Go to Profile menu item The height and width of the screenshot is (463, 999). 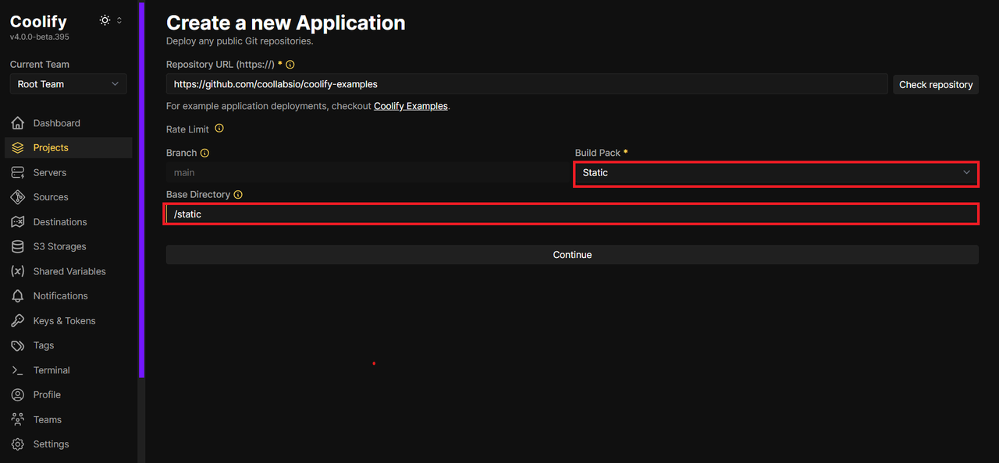point(69,394)
